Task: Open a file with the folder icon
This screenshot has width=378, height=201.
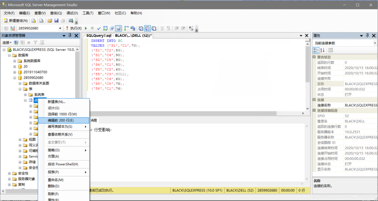Action: click(50, 20)
